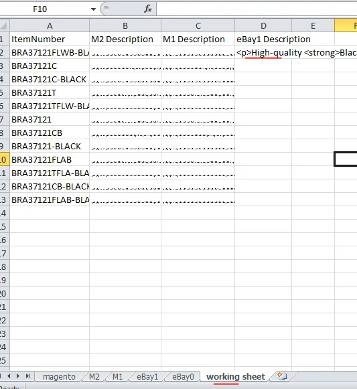Click the M1 Description header cell
The image size is (357, 389).
(198, 39)
